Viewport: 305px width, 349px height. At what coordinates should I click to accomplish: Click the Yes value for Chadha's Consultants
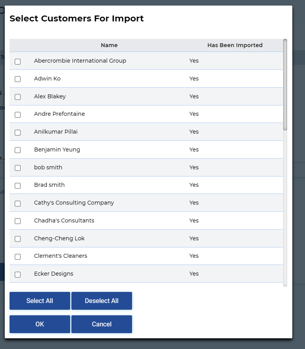pos(194,221)
